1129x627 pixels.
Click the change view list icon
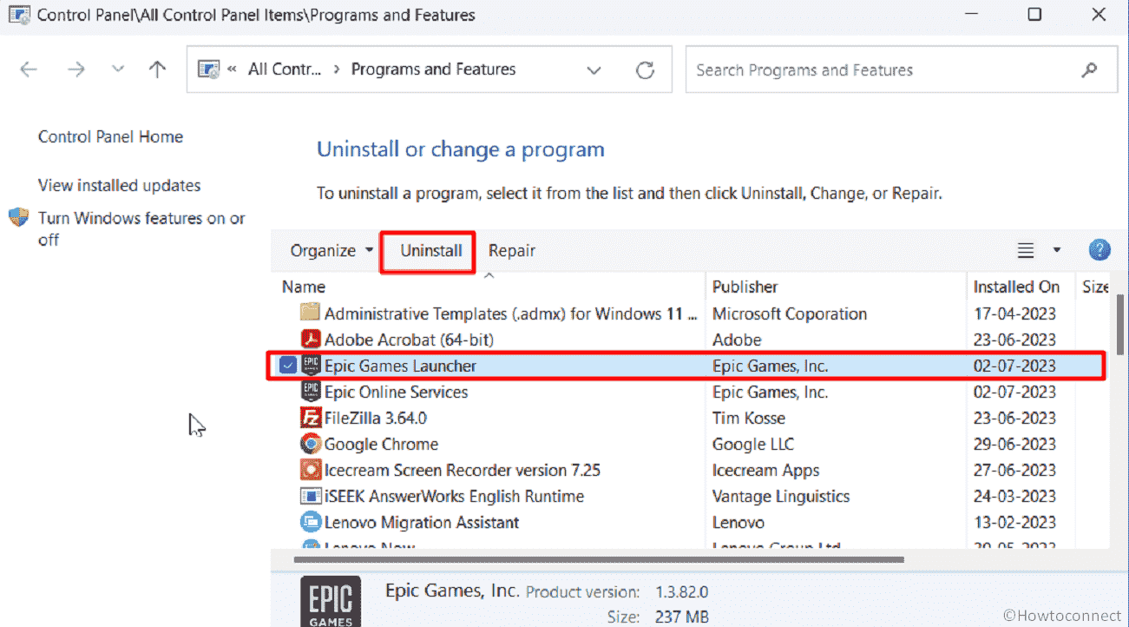(1026, 251)
